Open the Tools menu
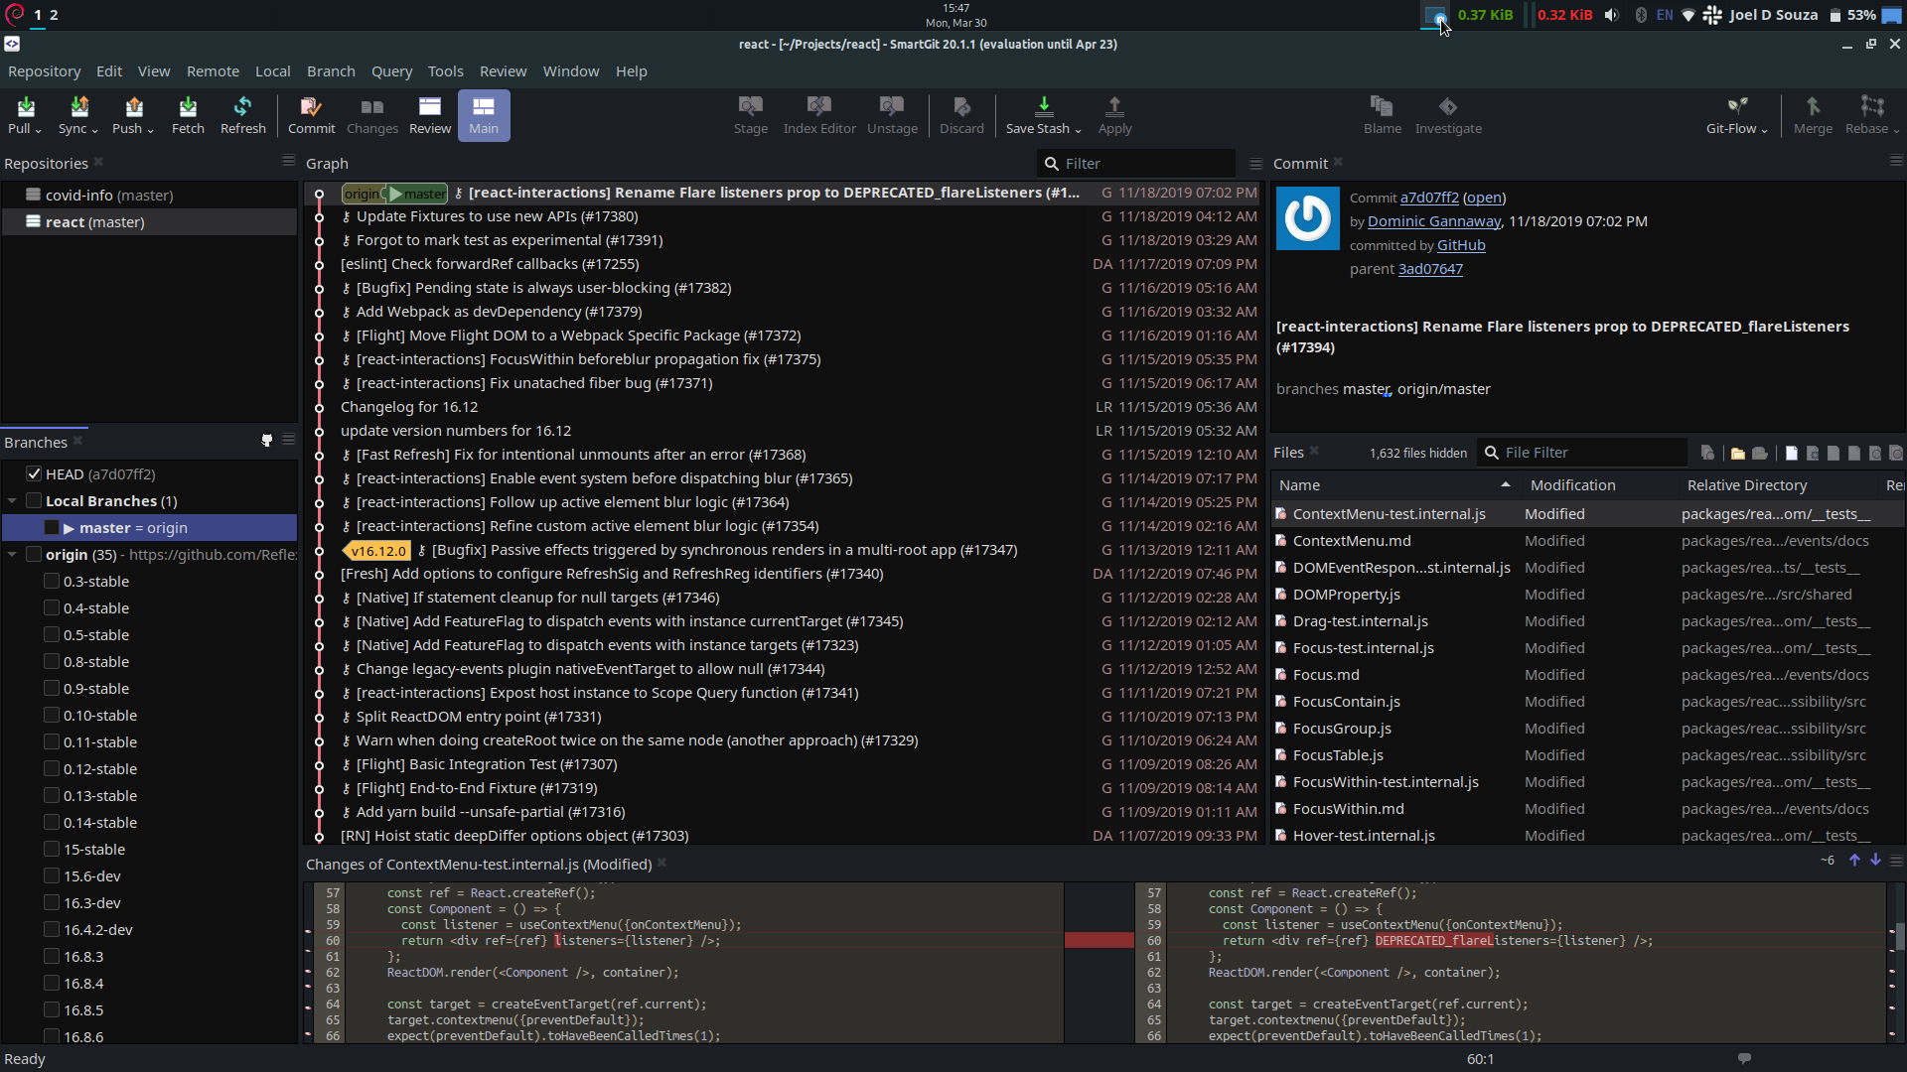This screenshot has height=1072, width=1907. [445, 71]
